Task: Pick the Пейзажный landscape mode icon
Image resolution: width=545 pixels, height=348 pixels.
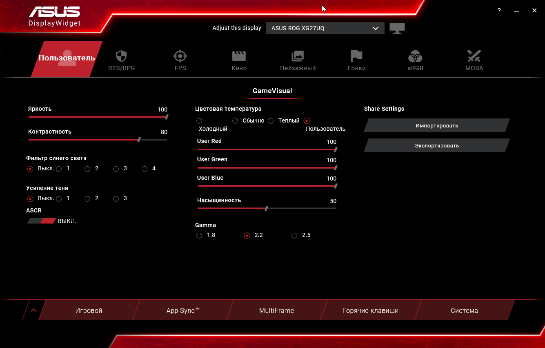Action: click(298, 56)
